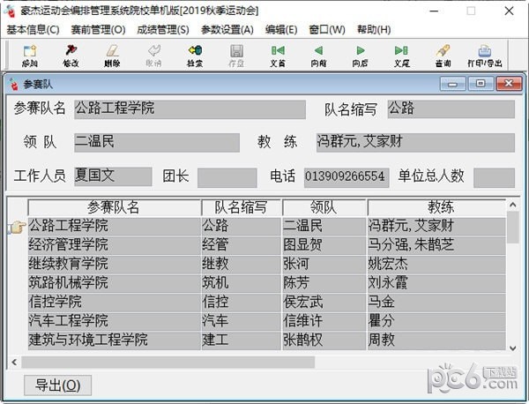
Task: Select the 建筑与环境工程学院 table row
Action: pos(266,340)
